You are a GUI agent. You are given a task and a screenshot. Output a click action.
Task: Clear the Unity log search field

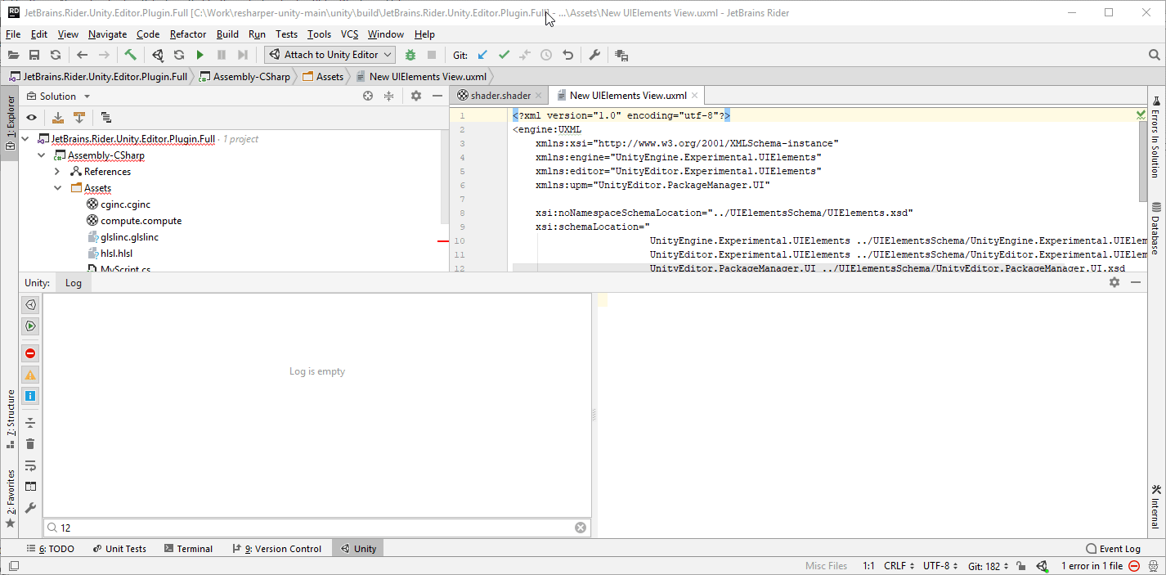click(581, 528)
